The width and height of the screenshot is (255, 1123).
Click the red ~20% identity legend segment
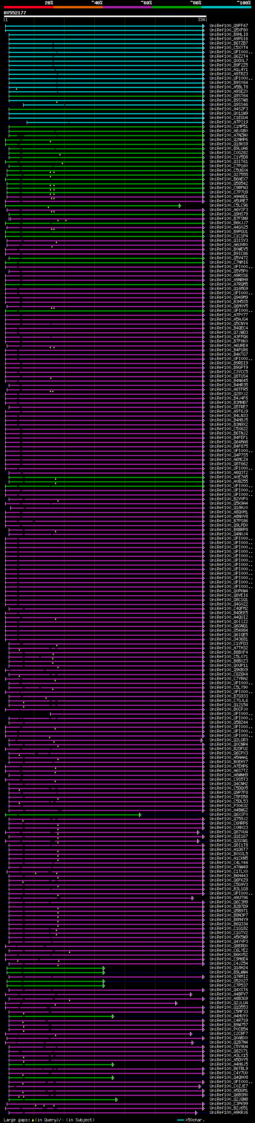click(x=28, y=7)
